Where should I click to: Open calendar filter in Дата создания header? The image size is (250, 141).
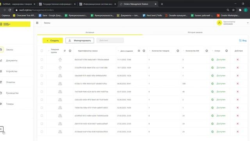point(139,51)
